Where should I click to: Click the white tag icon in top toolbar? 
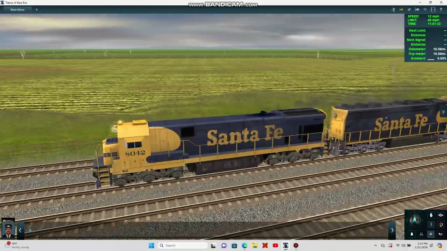pyautogui.click(x=409, y=10)
